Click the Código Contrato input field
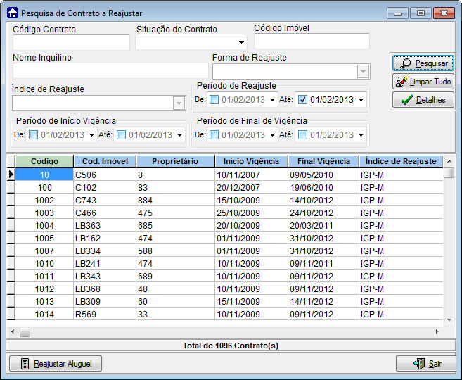The image size is (462, 380). click(71, 42)
